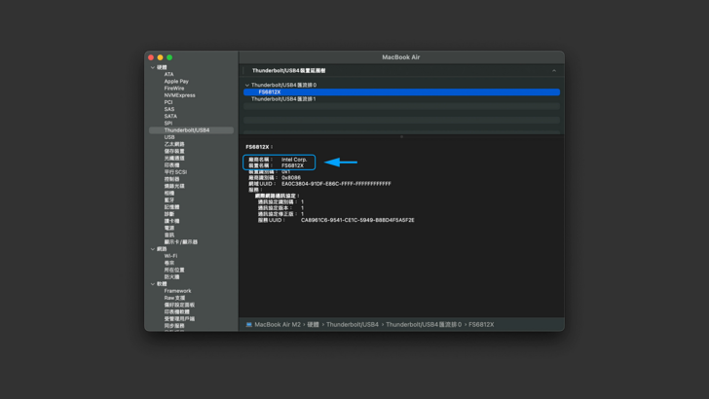Viewport: 709px width, 399px height.
Task: Collapse the Thunderbolt/USB4 匯流排 0 tree row
Action: coord(247,86)
